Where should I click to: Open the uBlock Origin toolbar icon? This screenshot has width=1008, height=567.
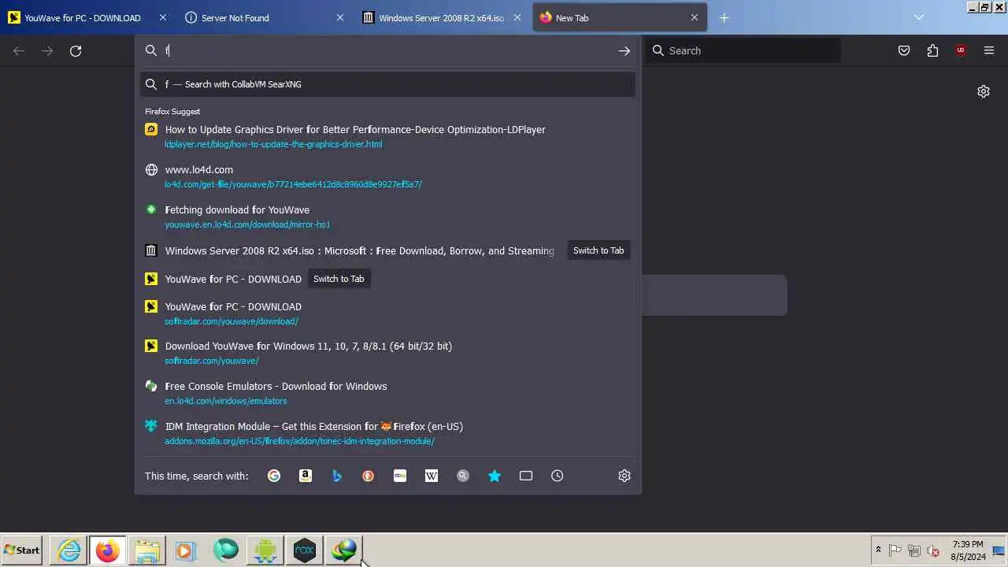[961, 50]
